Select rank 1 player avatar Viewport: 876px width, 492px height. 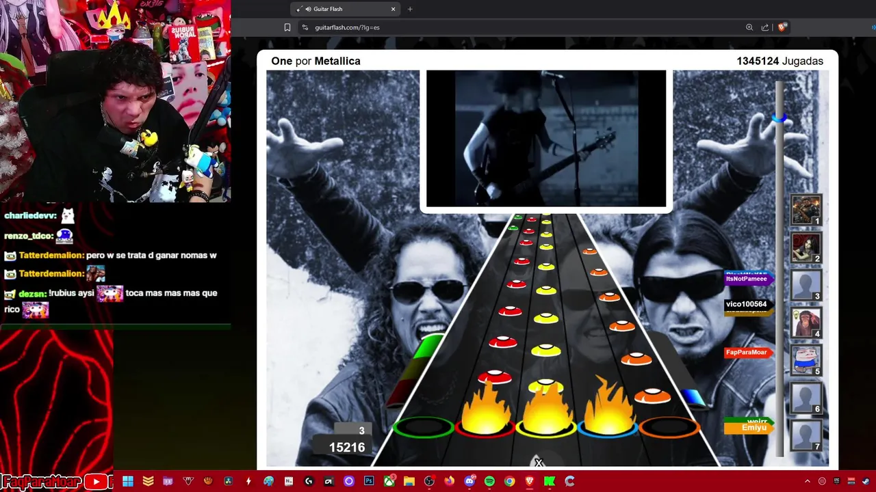[806, 210]
